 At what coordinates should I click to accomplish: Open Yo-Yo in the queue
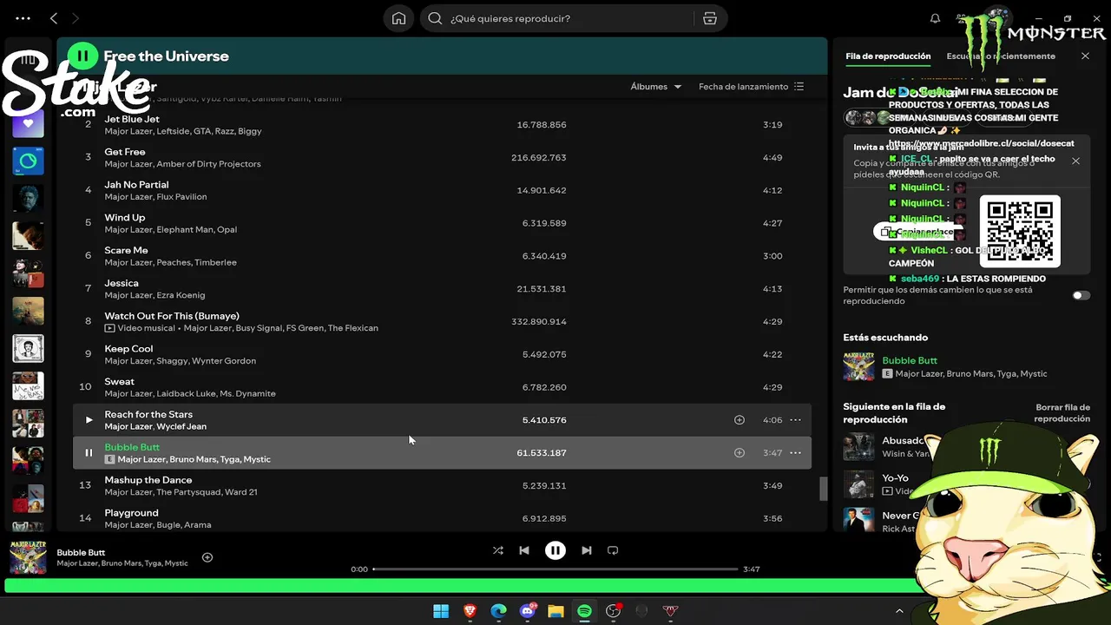pos(895,478)
